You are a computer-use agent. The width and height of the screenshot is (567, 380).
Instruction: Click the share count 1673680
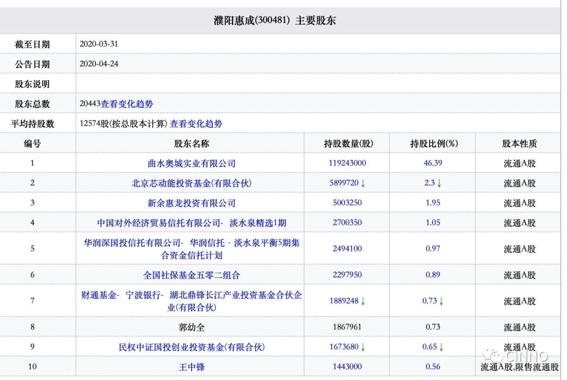344,347
